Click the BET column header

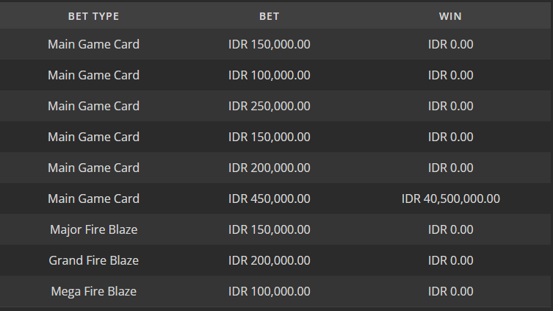(269, 16)
